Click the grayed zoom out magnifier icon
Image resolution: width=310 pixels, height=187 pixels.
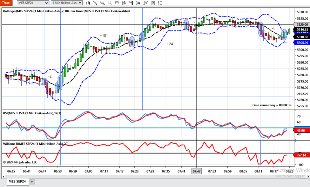coord(110,3)
